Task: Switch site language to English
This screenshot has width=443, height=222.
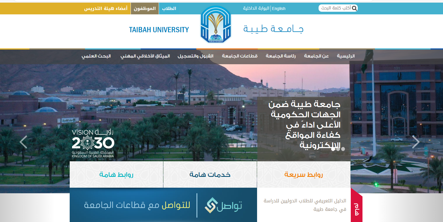Action: [x=278, y=9]
